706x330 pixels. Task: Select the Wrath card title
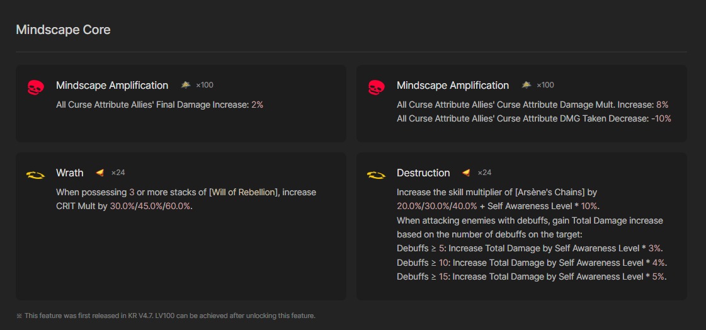69,173
